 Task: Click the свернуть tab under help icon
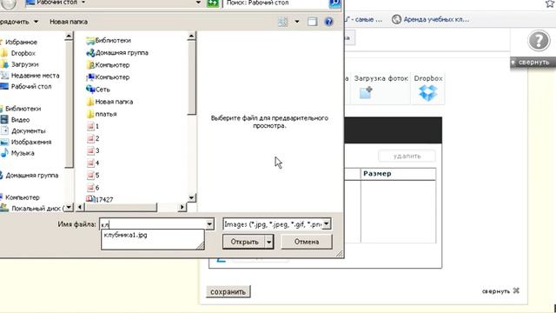coord(533,63)
